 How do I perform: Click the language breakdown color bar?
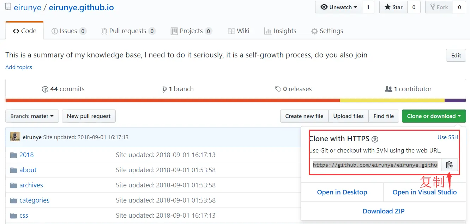[236, 100]
